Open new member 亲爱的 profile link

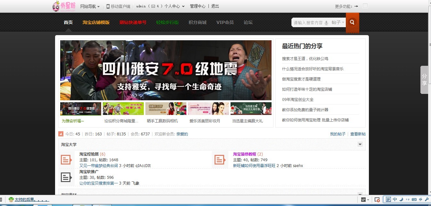(x=182, y=134)
